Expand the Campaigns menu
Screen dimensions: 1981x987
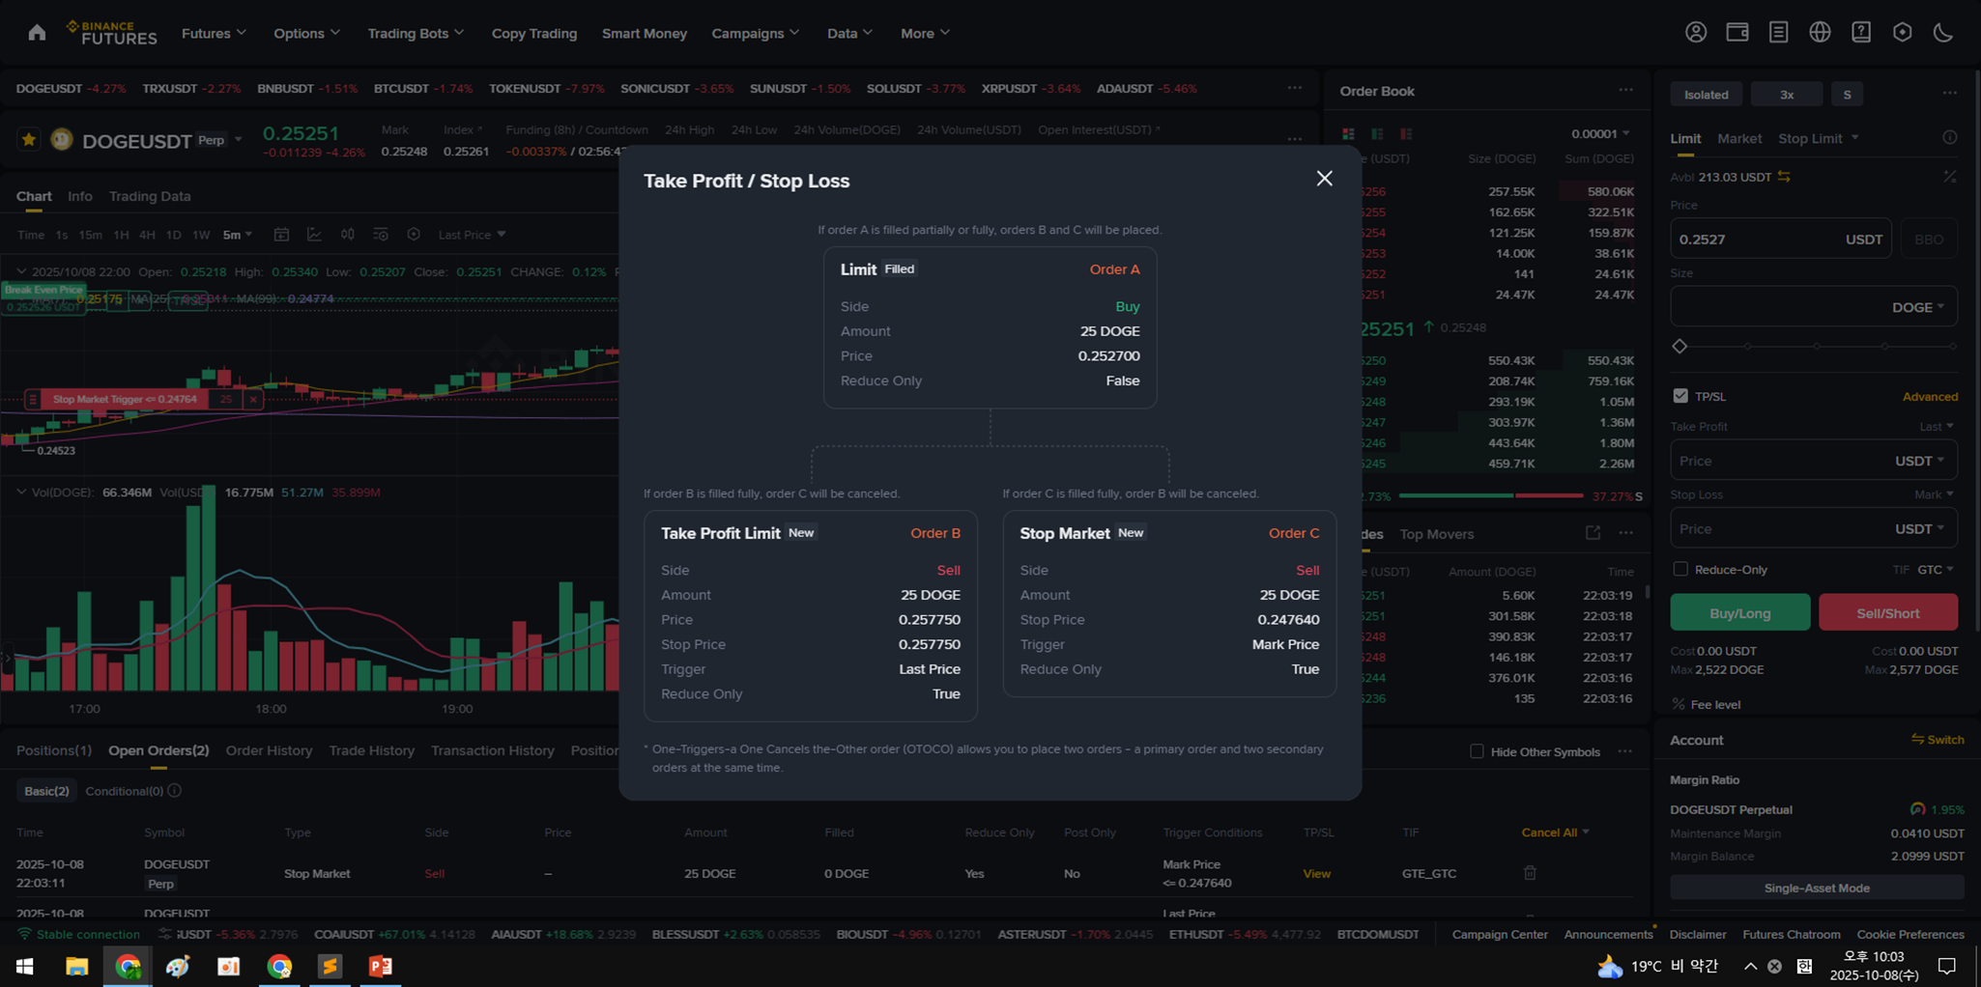[755, 33]
